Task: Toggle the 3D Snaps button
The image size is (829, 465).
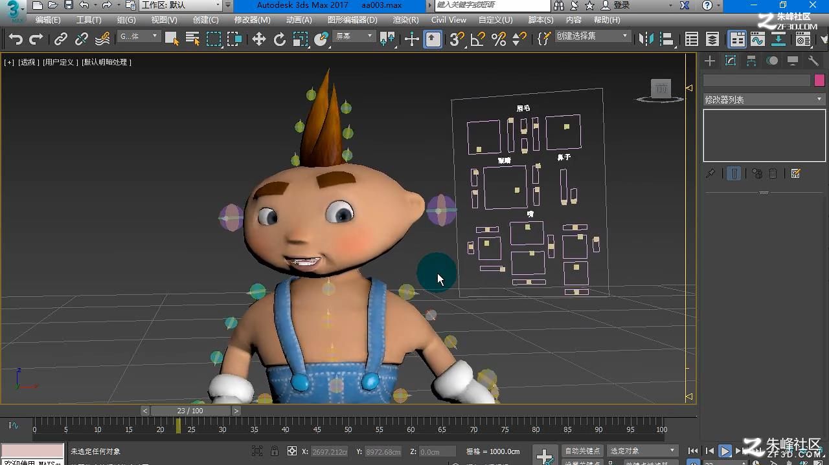Action: pyautogui.click(x=457, y=39)
